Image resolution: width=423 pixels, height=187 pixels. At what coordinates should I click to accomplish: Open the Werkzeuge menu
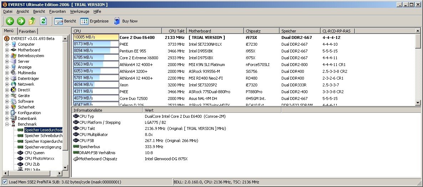pos(80,11)
